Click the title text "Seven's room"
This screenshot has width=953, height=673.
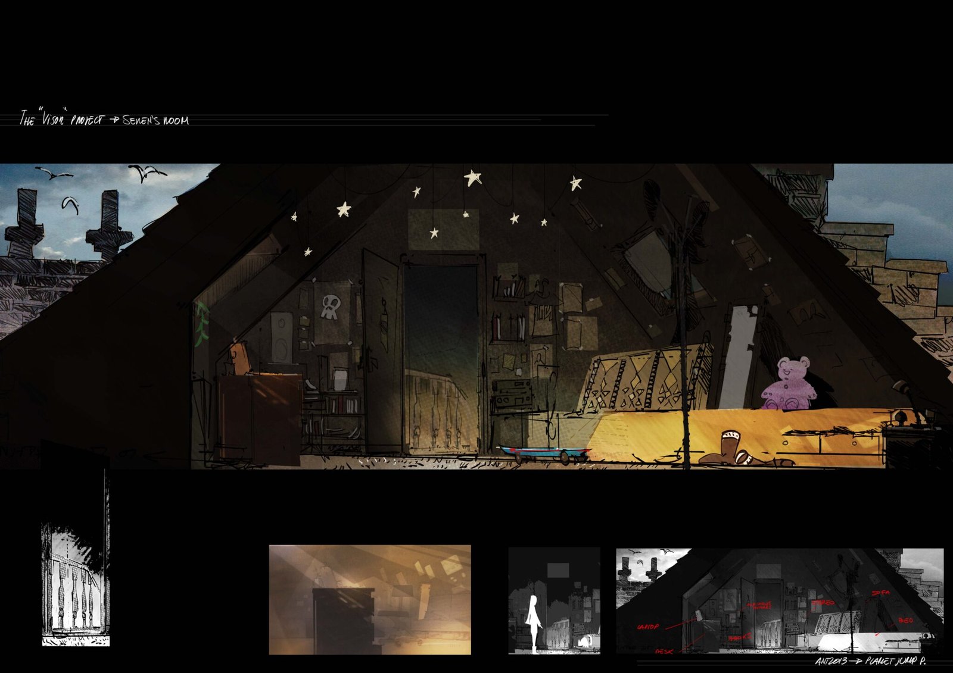point(155,121)
